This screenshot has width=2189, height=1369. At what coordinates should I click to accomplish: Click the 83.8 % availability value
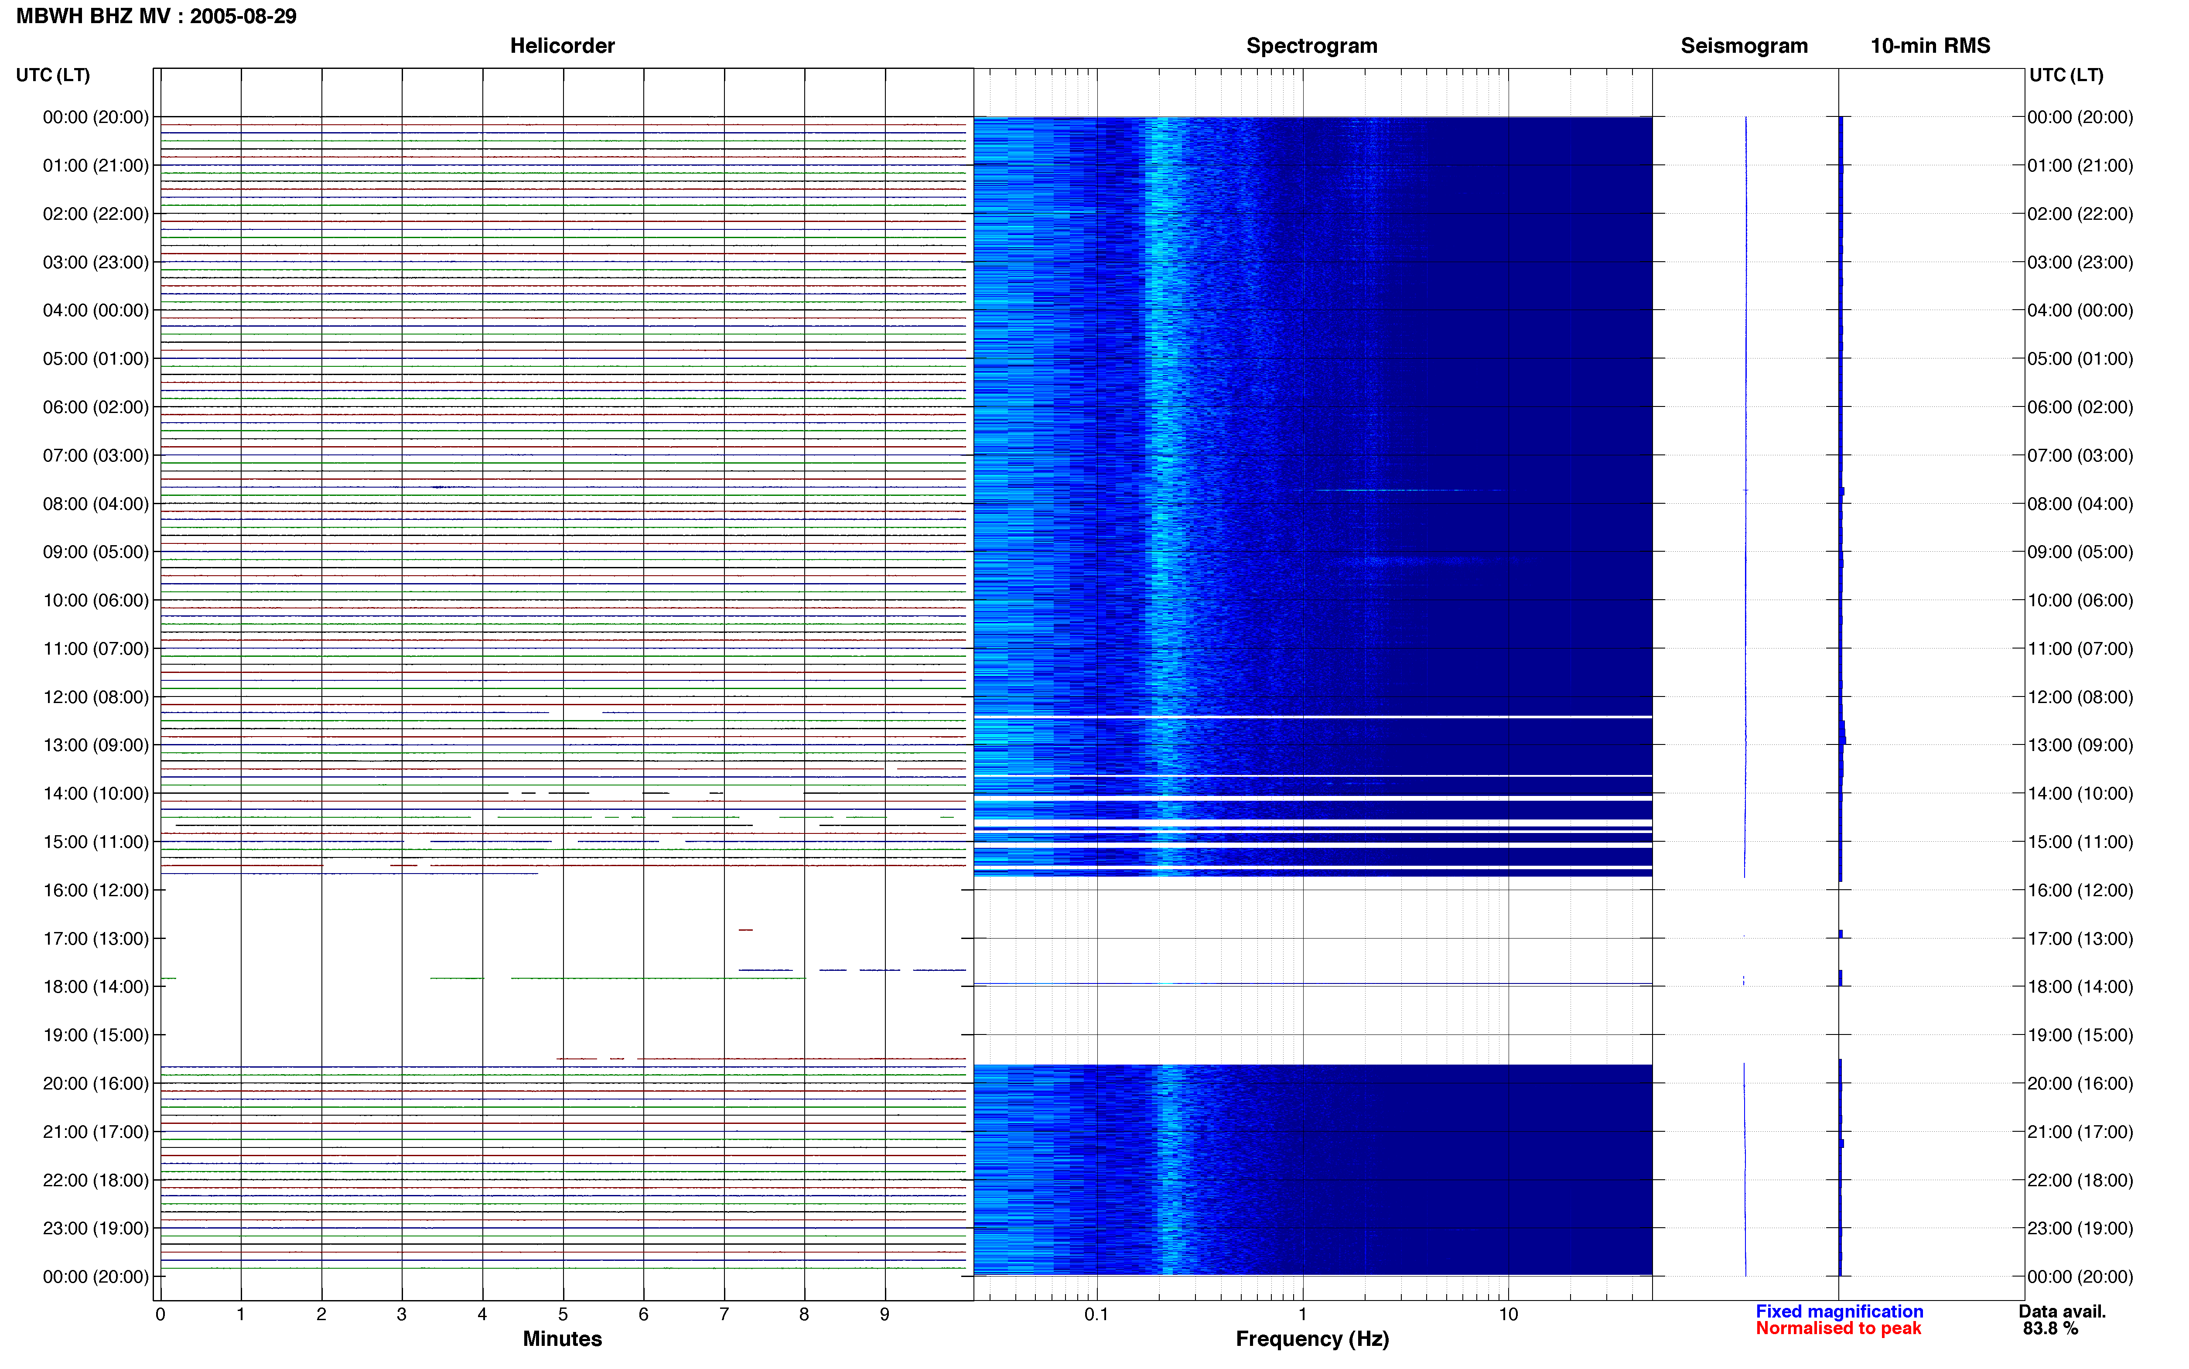(2050, 1328)
